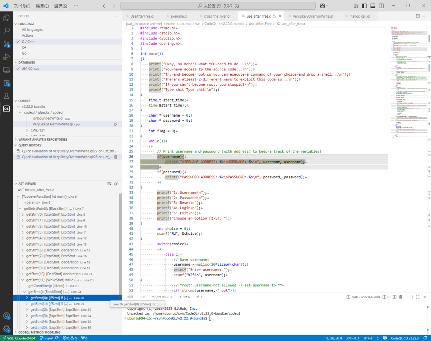Select the Go language filter
431x341 pixels.
(68, 53)
